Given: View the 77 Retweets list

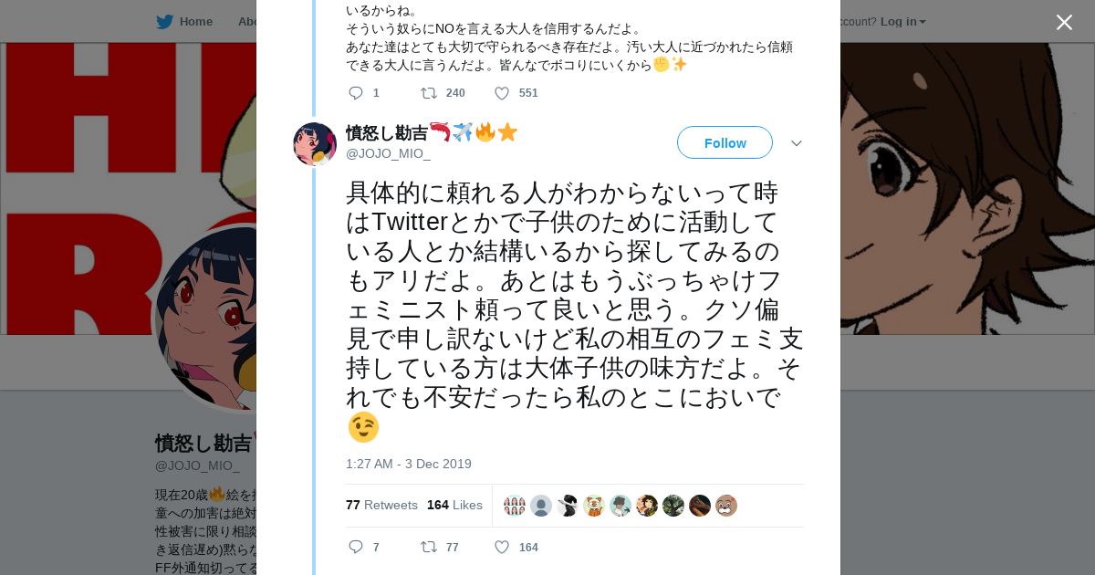Looking at the screenshot, I should pyautogui.click(x=381, y=505).
